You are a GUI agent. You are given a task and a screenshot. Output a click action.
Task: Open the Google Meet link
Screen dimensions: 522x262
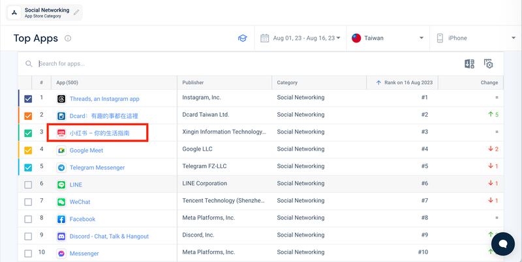coord(86,151)
